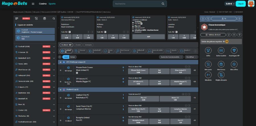
Task: Click the search magnifier in the Recherche bar
Action: pyautogui.click(x=163, y=4)
